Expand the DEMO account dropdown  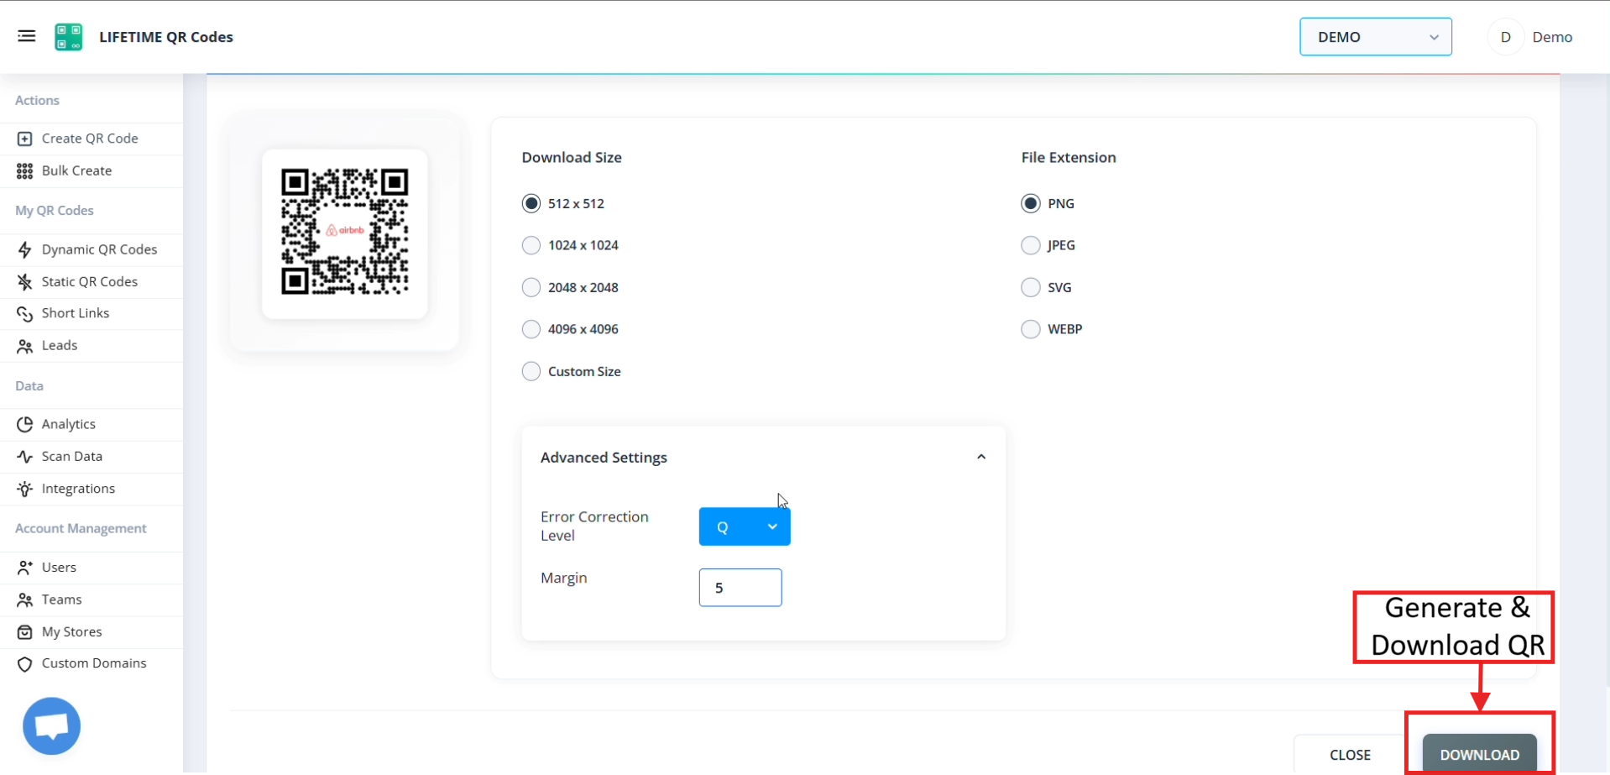click(1375, 37)
